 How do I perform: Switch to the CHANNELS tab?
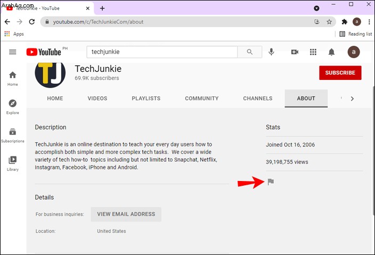click(x=258, y=98)
